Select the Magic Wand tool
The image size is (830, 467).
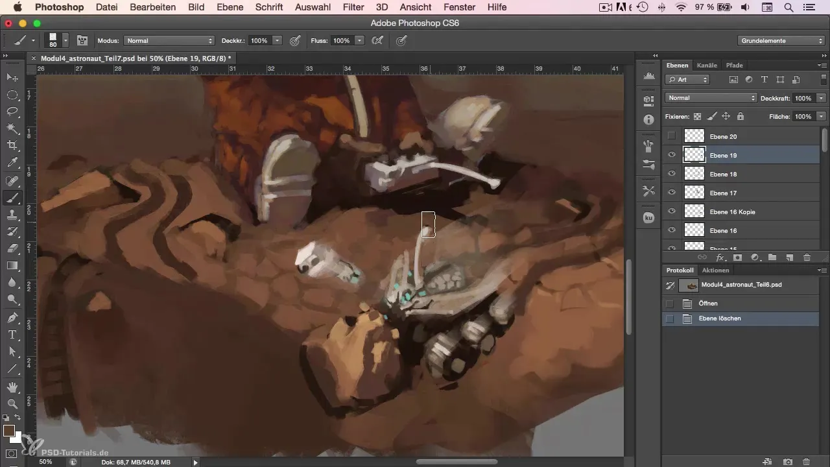point(12,128)
